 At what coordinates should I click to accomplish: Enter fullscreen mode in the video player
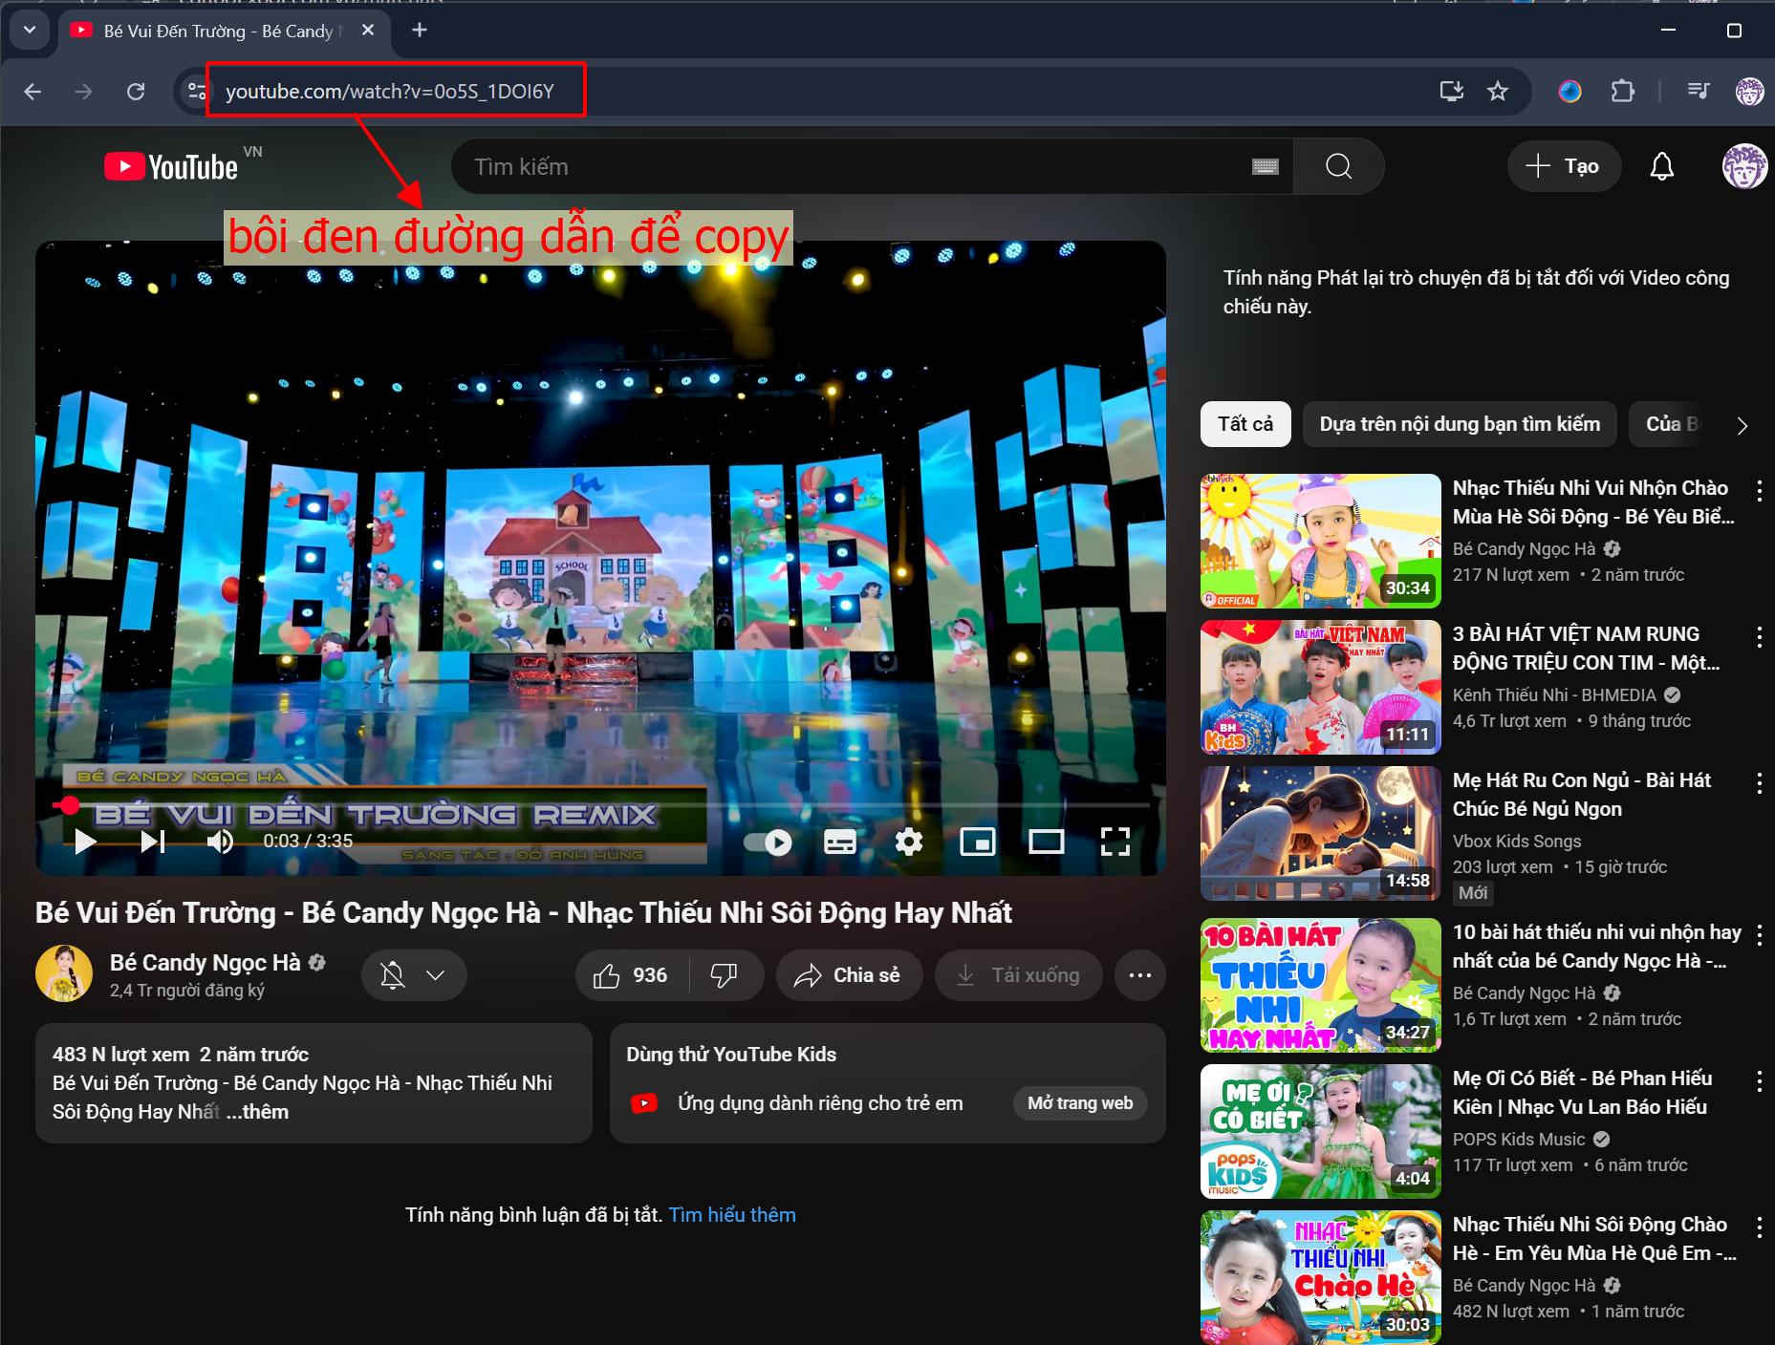[x=1115, y=842]
